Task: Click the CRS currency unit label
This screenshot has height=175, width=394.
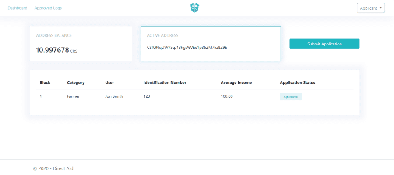Action: click(74, 51)
